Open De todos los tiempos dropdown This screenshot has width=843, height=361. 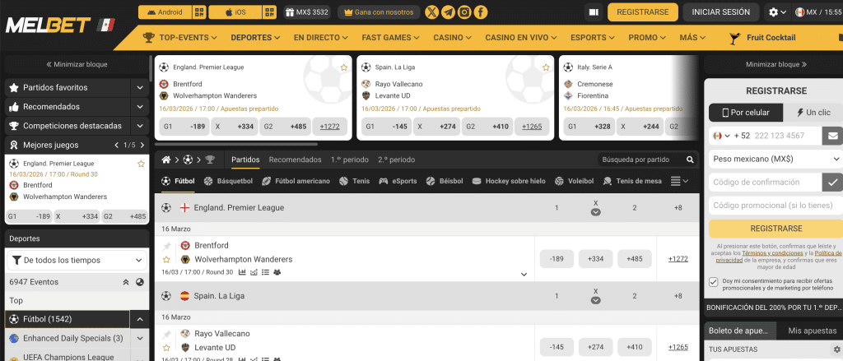point(77,260)
